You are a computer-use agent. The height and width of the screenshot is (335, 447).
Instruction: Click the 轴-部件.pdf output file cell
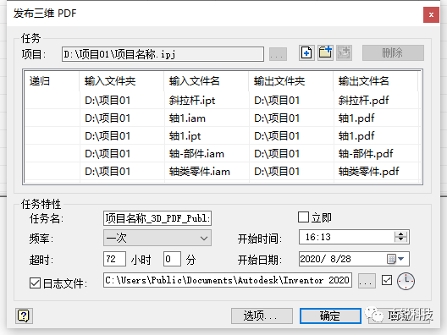(376, 154)
